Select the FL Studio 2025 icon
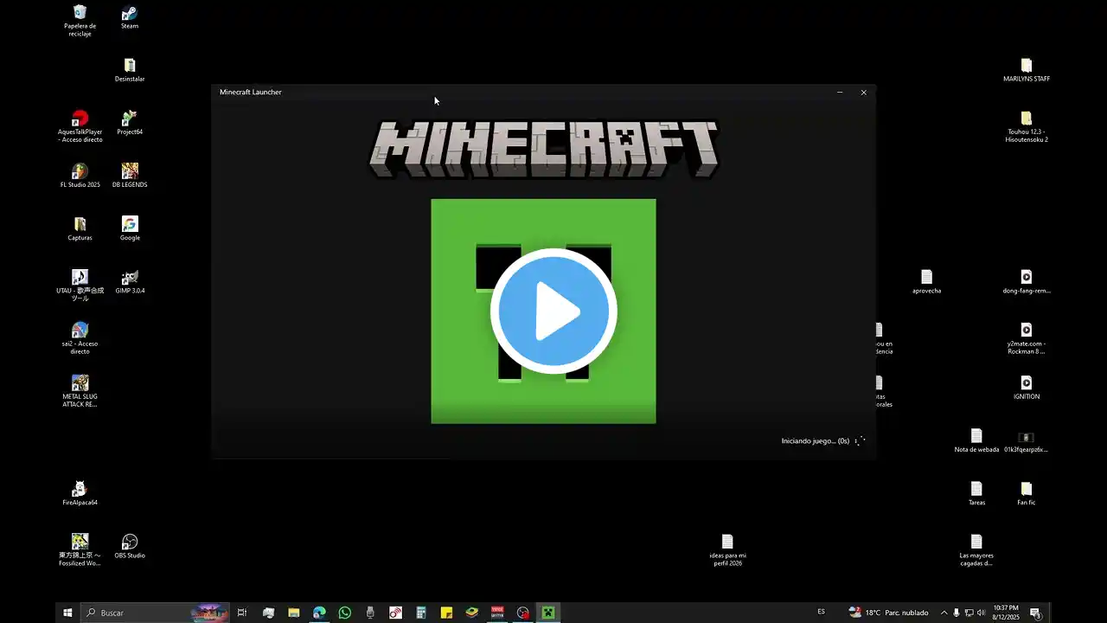Image resolution: width=1107 pixels, height=623 pixels. pos(80,175)
